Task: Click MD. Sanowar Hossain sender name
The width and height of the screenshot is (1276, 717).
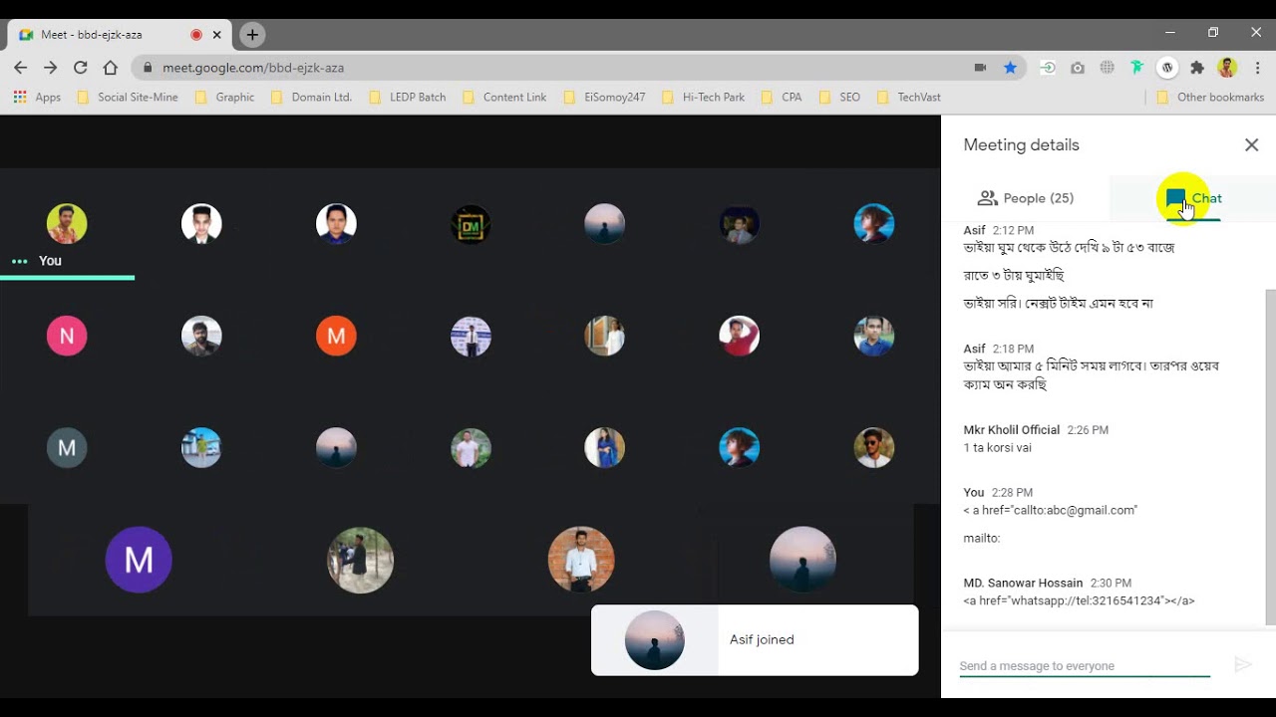Action: [x=1023, y=583]
